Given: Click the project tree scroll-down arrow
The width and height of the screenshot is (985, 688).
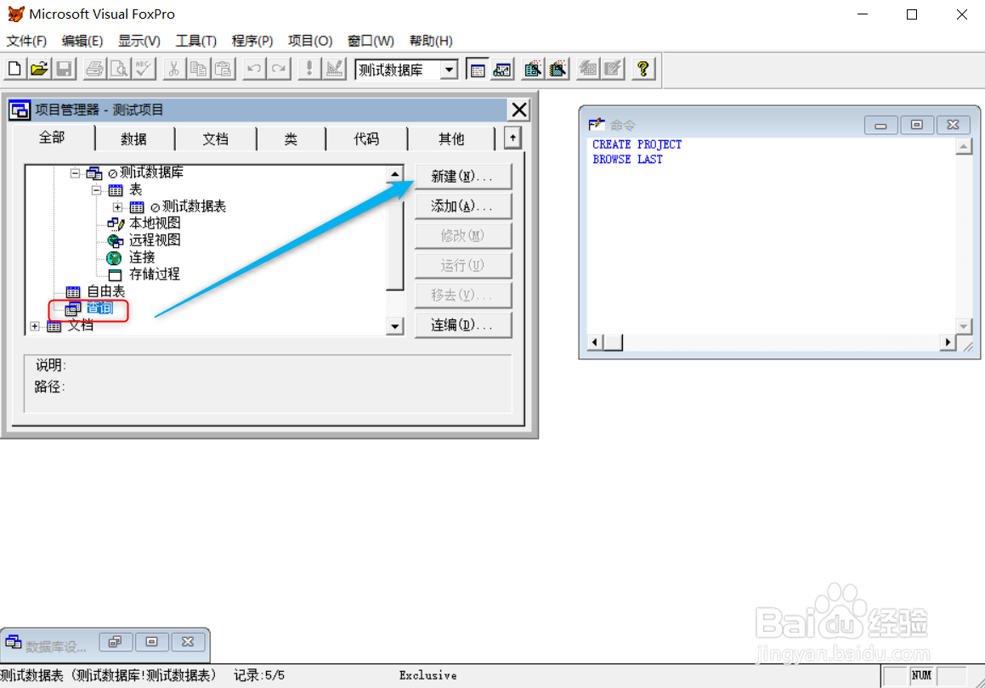Looking at the screenshot, I should pos(394,326).
